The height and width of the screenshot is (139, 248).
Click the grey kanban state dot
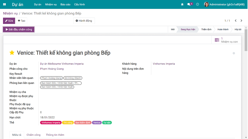point(234,53)
